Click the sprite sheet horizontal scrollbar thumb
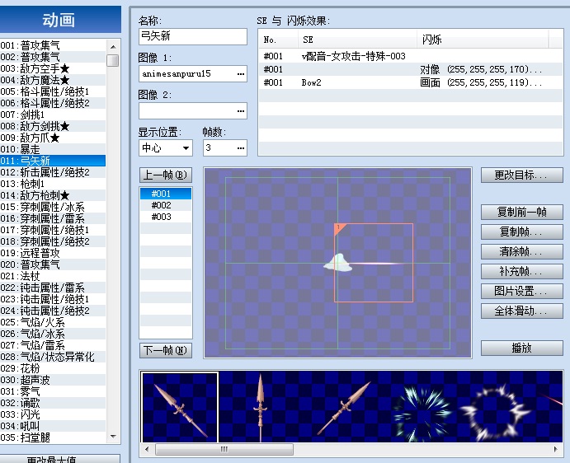Image resolution: width=570 pixels, height=463 pixels. tap(224, 449)
